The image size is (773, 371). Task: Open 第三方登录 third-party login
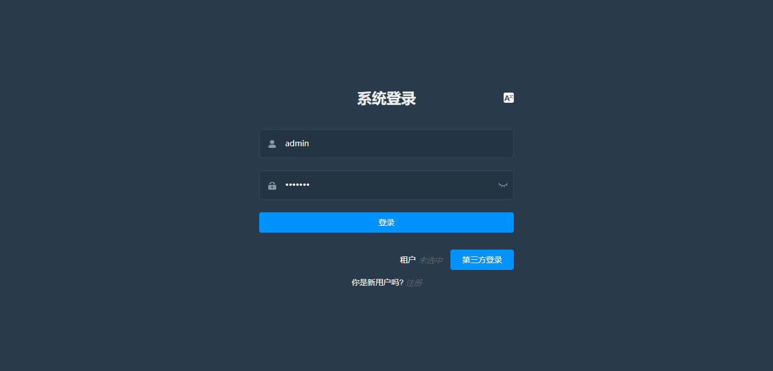482,260
